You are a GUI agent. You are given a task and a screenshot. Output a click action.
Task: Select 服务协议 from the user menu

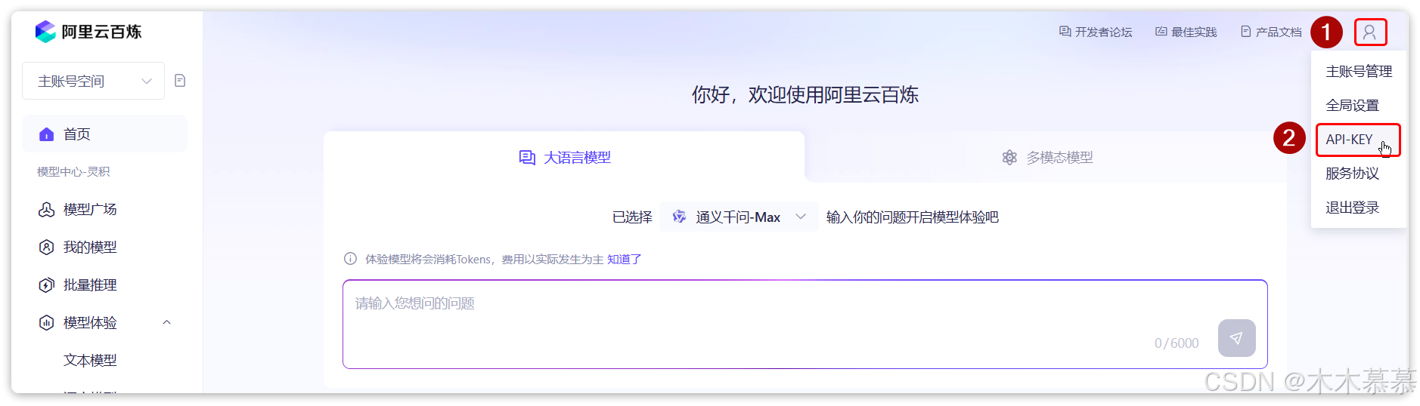[1359, 174]
